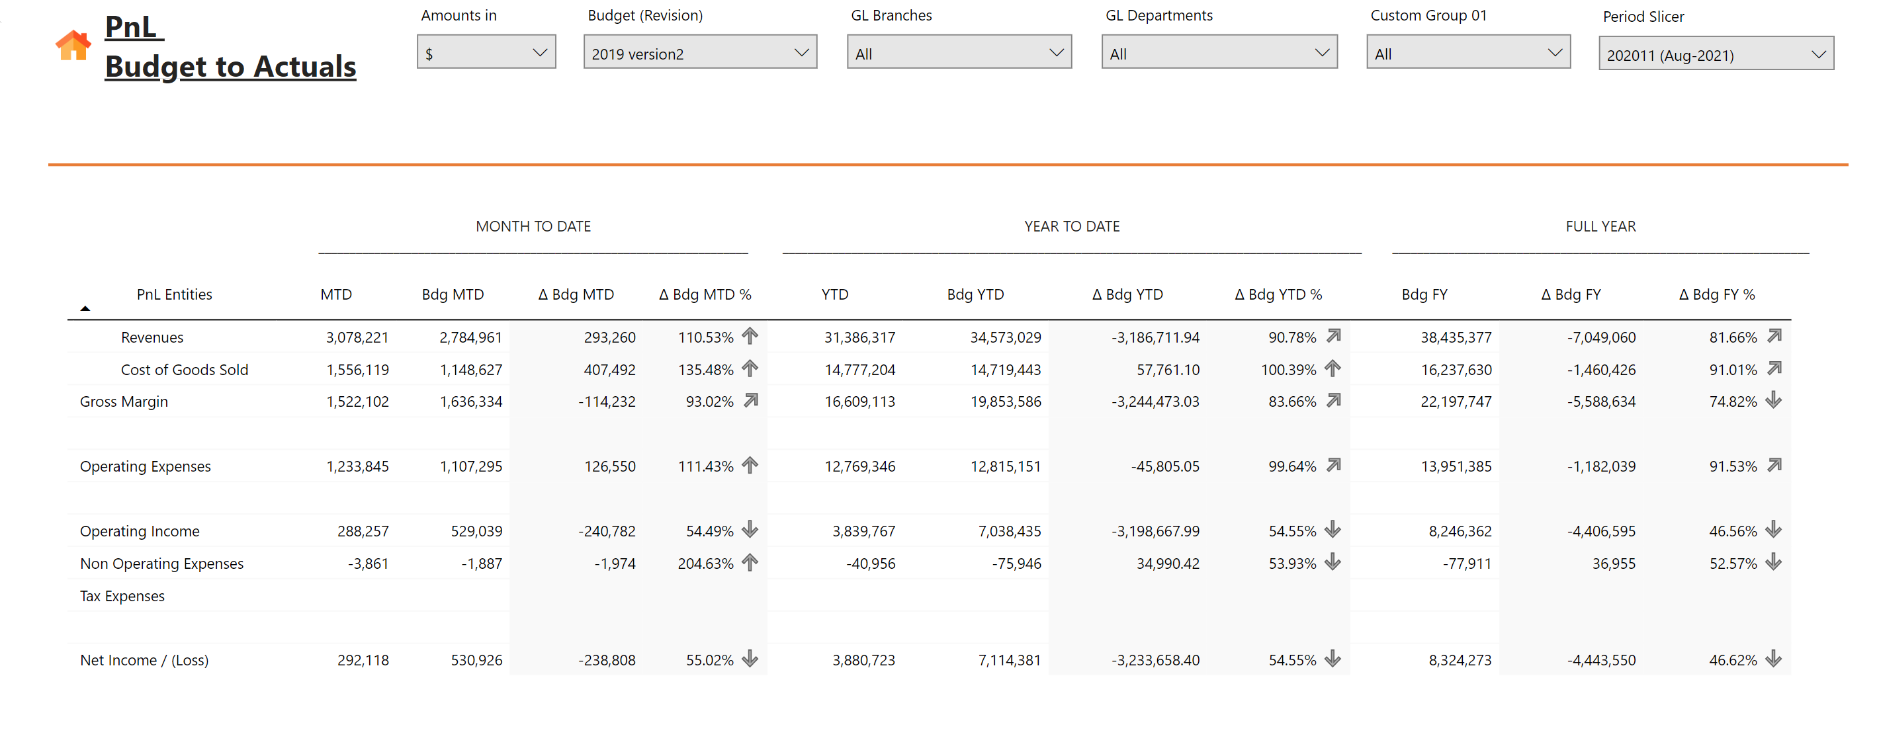The height and width of the screenshot is (754, 1879).
Task: Sort by the Bdg MTD column header
Action: pyautogui.click(x=453, y=294)
